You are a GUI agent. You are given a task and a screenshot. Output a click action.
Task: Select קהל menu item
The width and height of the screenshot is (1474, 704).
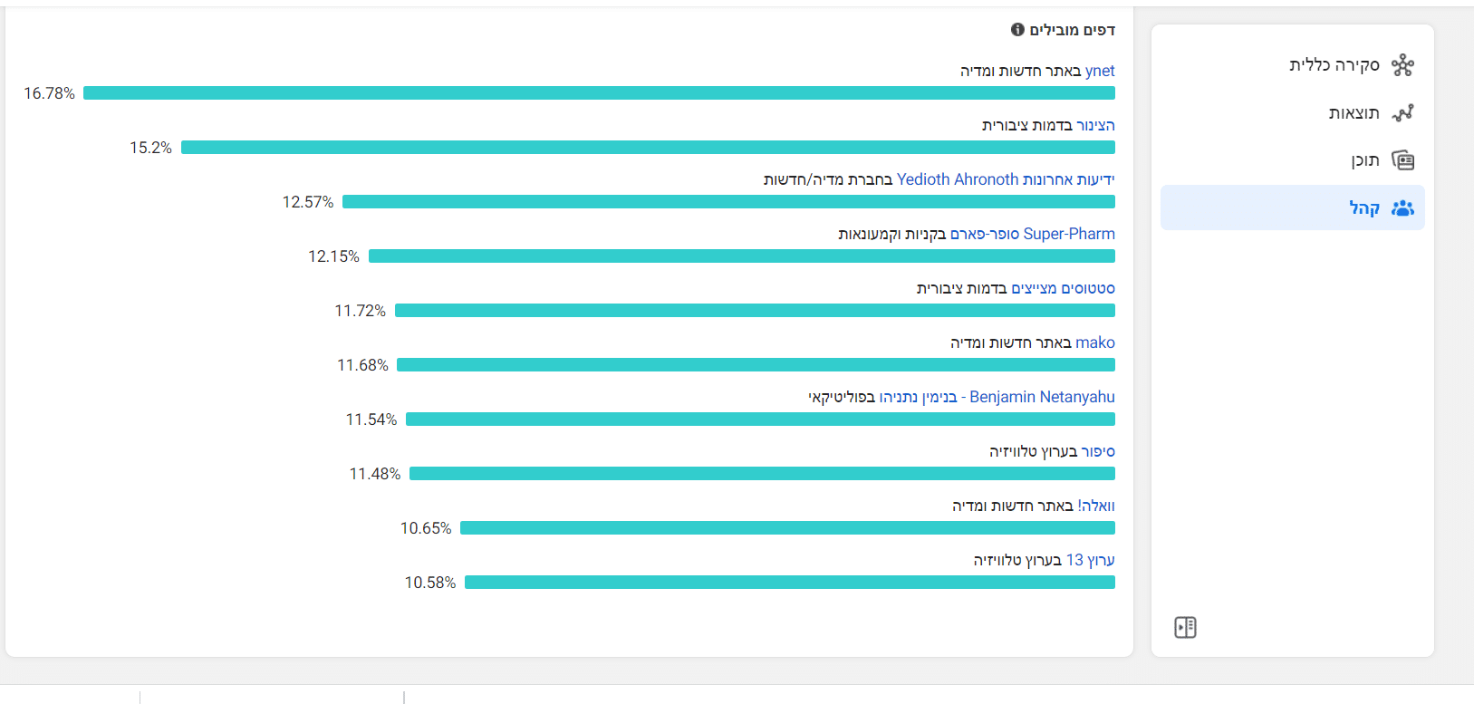point(1293,208)
